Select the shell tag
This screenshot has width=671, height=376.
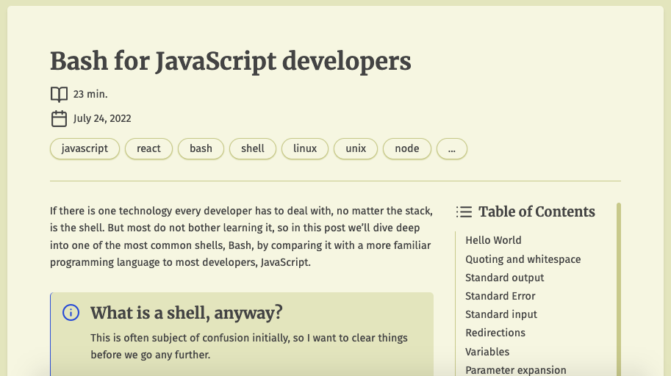pos(253,148)
